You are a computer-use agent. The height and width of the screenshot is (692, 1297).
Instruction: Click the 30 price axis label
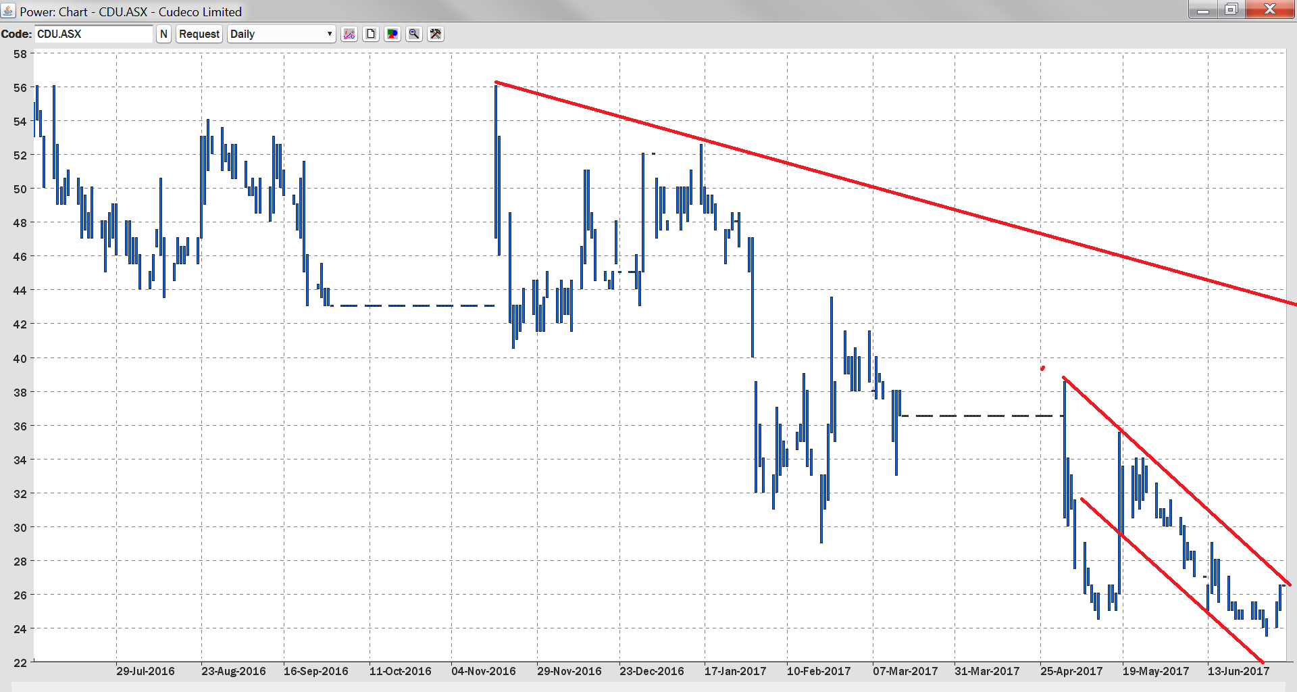20,528
